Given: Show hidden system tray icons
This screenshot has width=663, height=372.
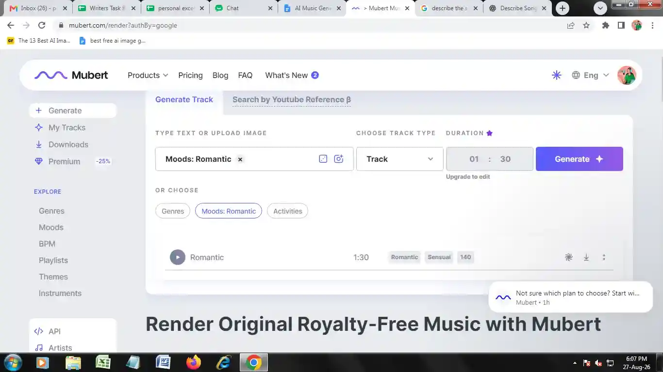Looking at the screenshot, I should [575, 363].
